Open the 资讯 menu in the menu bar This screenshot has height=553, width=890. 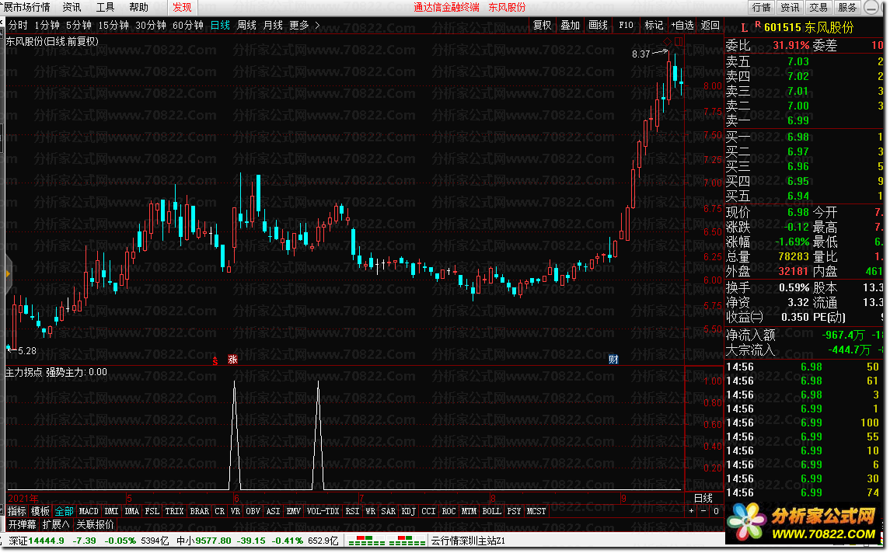pos(72,7)
